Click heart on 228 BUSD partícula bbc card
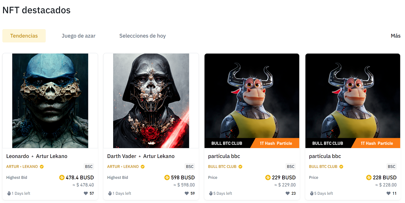405x203 pixels. (x=388, y=193)
